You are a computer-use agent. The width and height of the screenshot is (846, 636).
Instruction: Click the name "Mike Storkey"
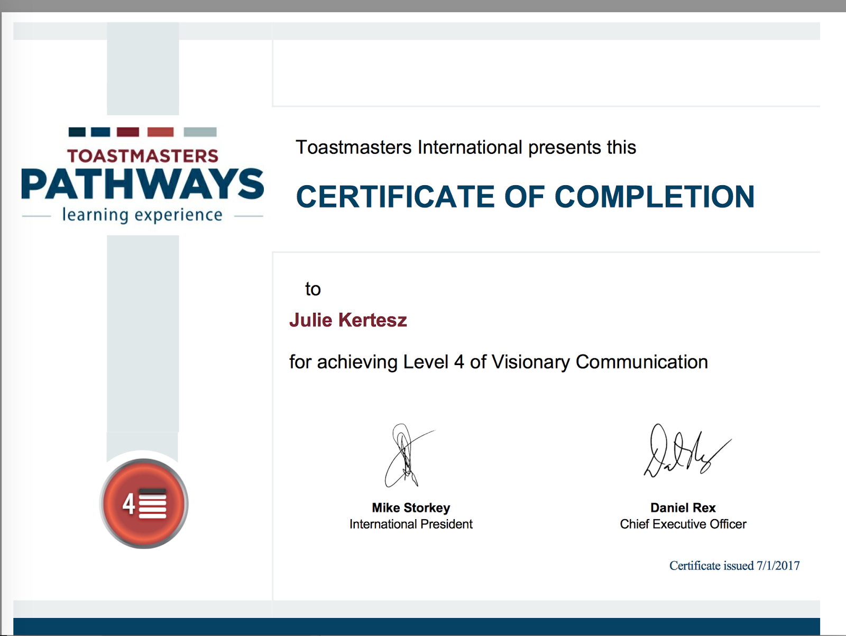click(x=411, y=508)
